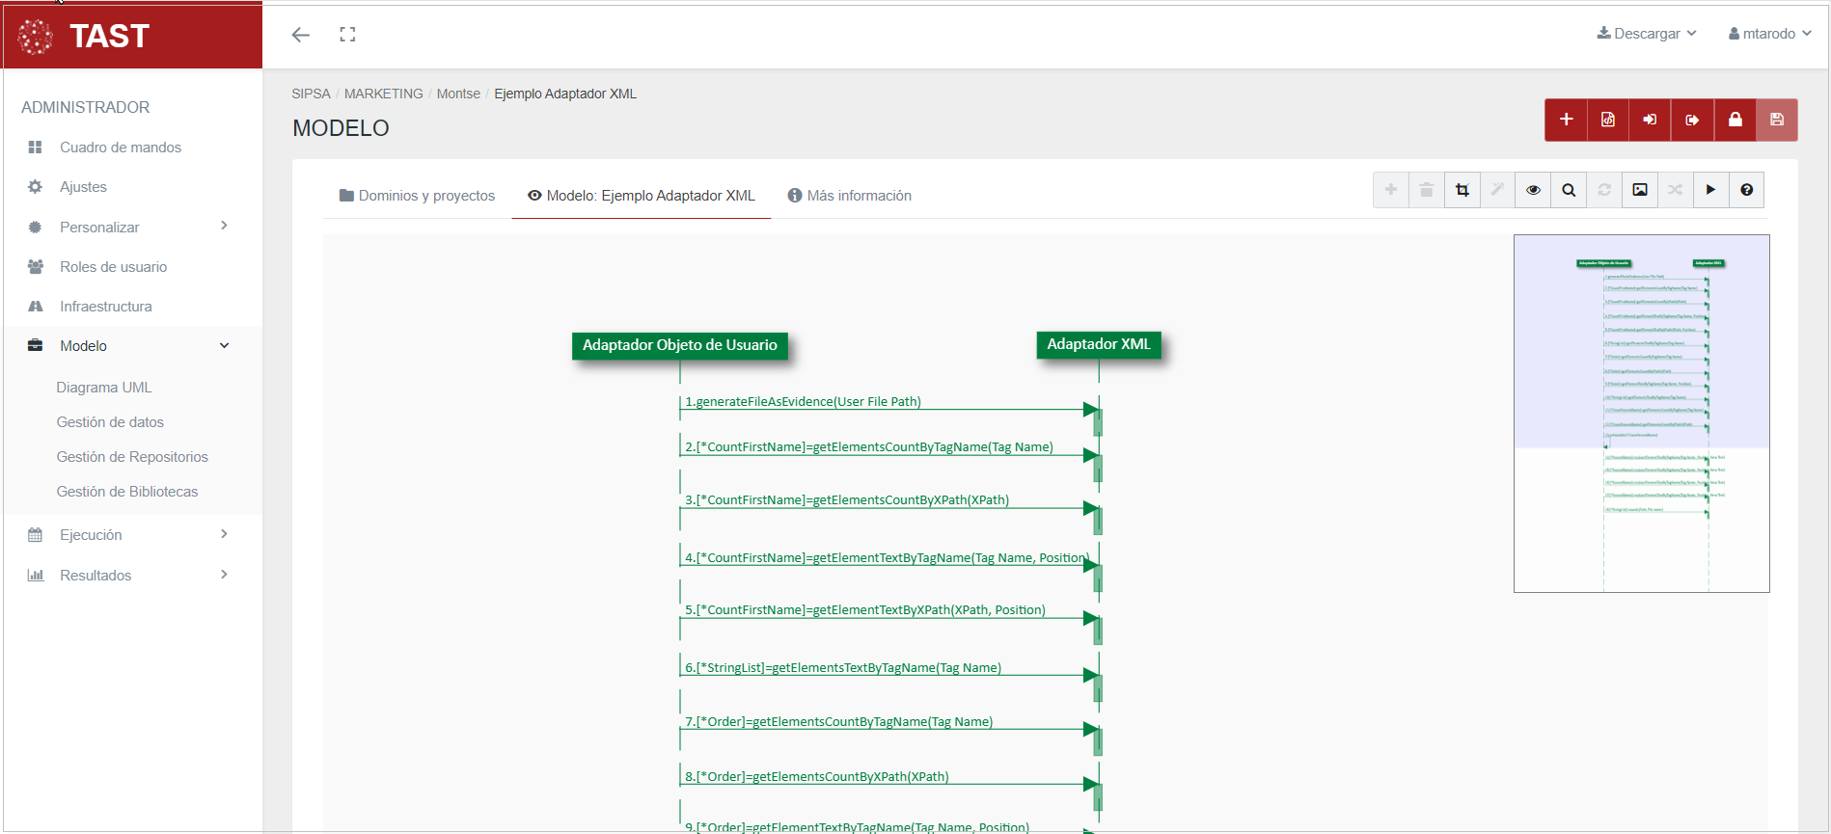
Task: Open the mtarodo user menu
Action: tap(1770, 34)
